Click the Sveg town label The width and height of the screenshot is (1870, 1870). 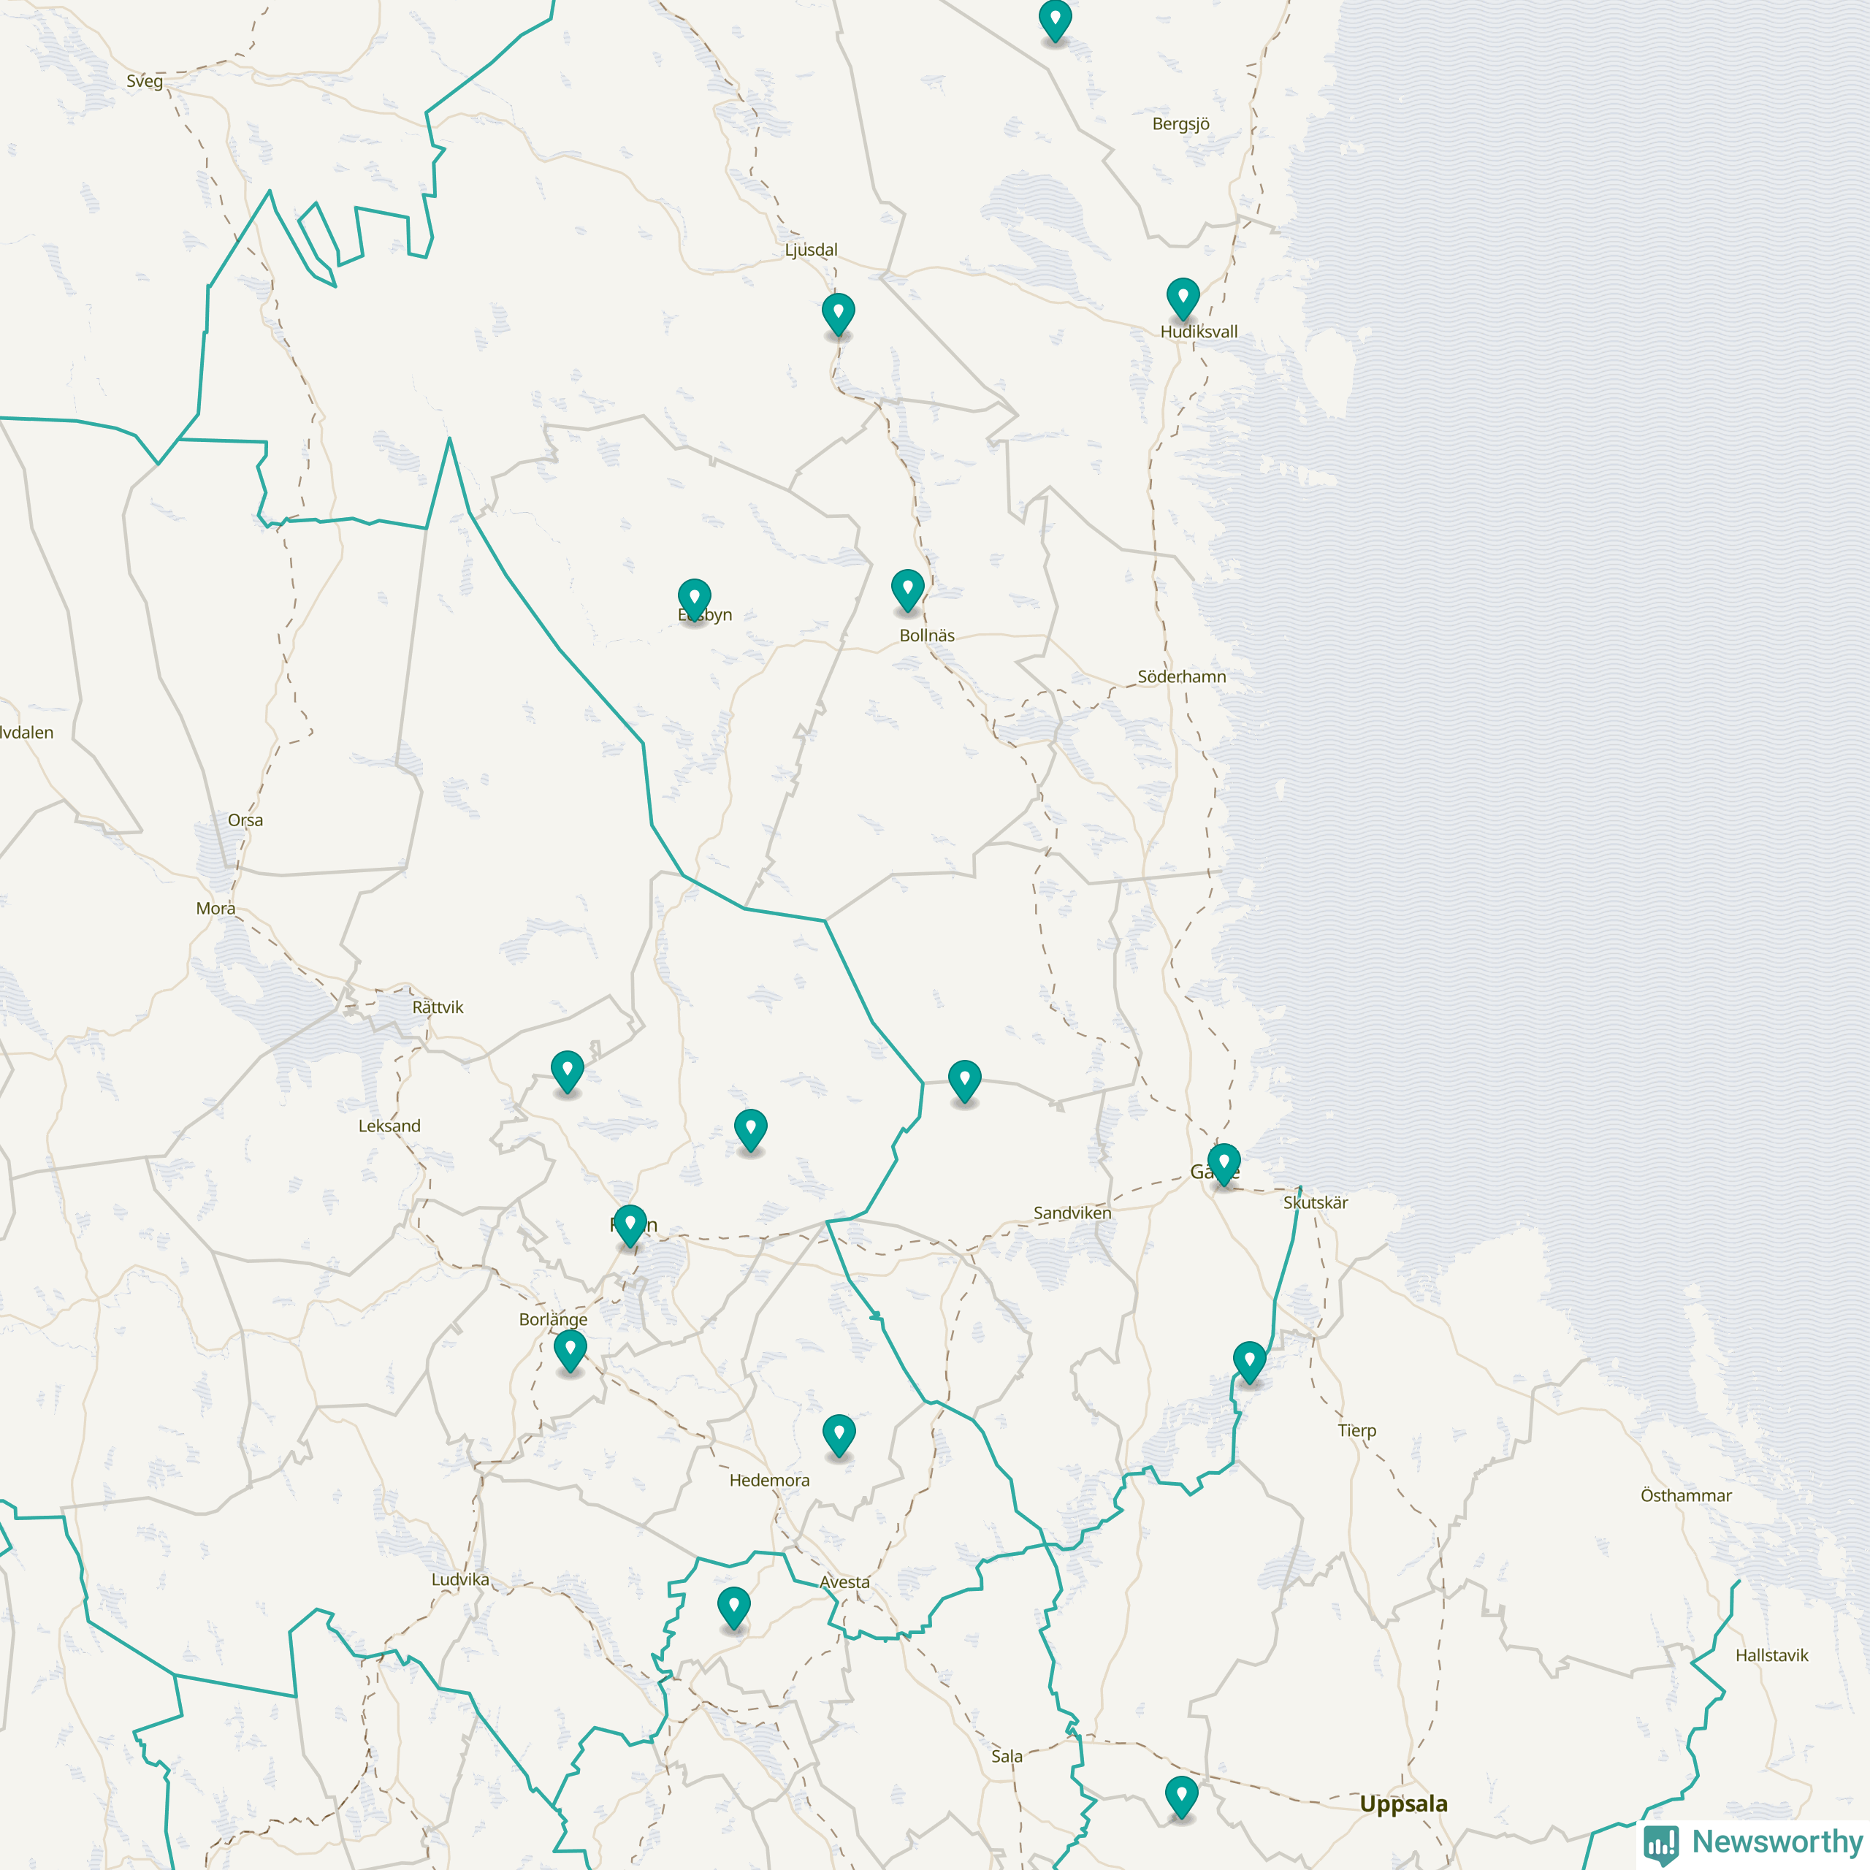[144, 81]
